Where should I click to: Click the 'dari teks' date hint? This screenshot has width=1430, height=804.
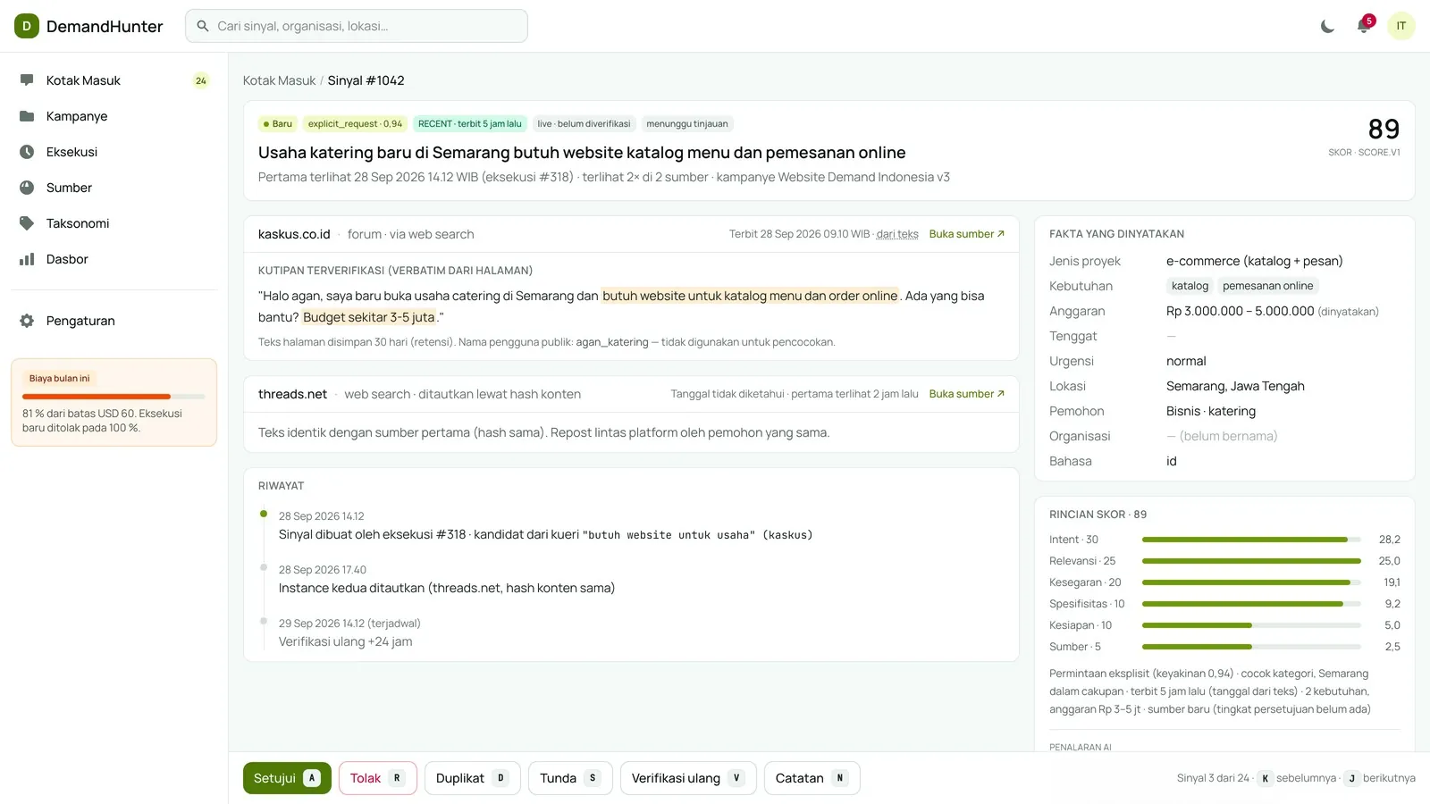[x=897, y=234]
